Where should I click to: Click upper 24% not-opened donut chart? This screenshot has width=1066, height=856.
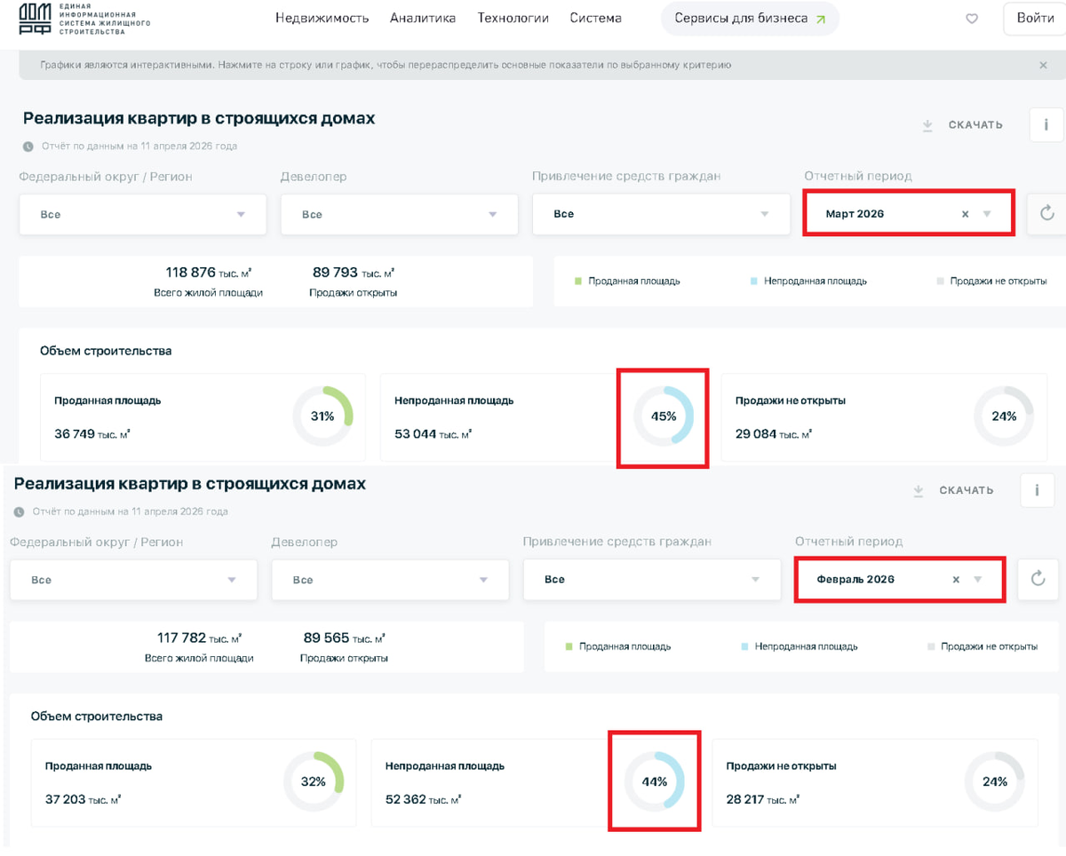point(1004,416)
